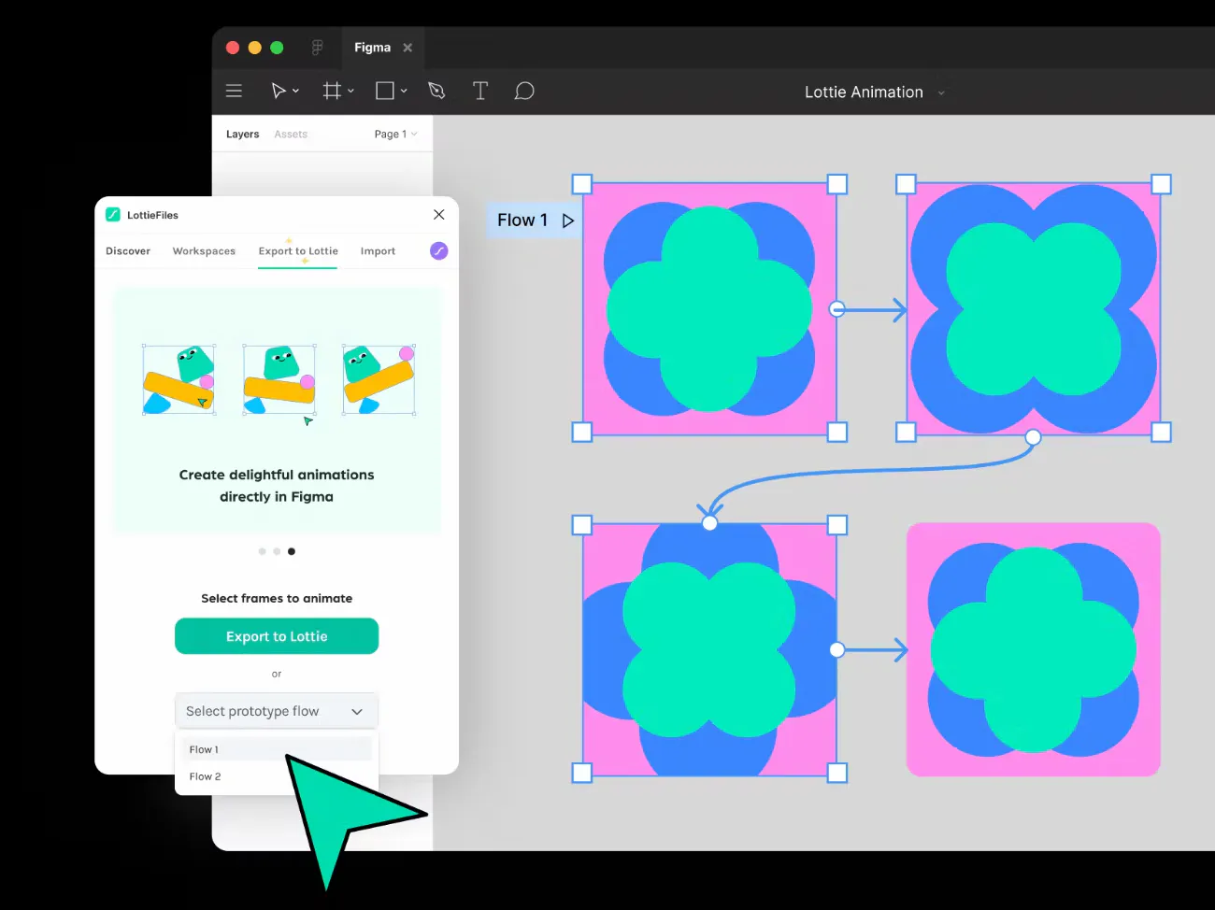
Task: Select the Comment tool
Action: pos(524,91)
